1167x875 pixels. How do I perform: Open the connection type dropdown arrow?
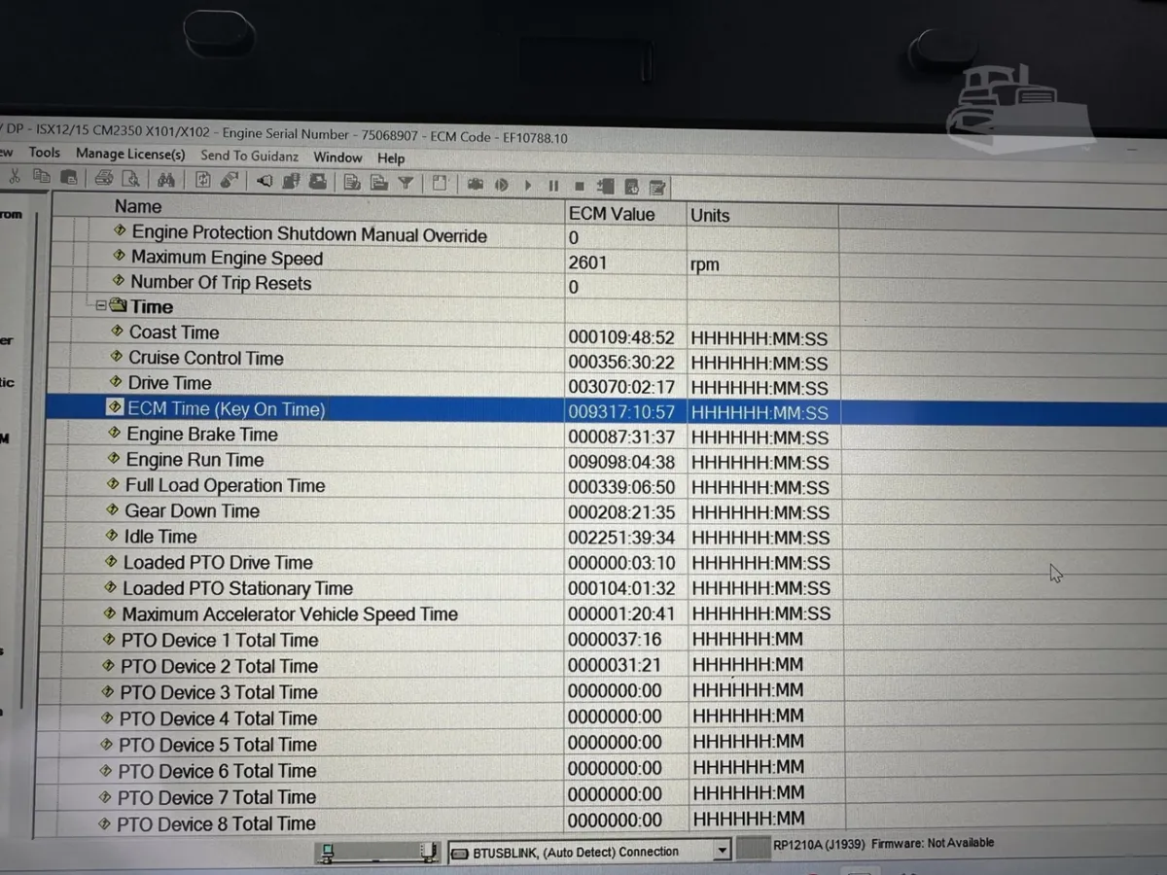tap(721, 851)
